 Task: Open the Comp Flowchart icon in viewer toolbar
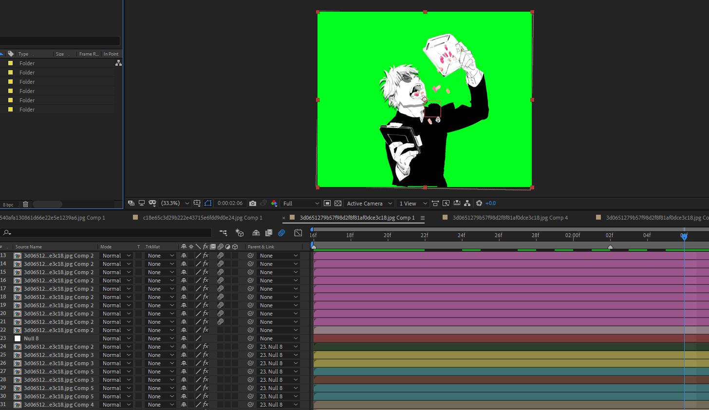coord(467,203)
